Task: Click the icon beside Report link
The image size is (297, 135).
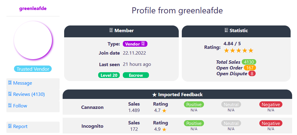Action: tap(10, 126)
